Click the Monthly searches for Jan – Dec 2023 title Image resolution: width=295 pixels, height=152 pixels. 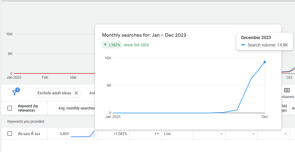click(144, 35)
